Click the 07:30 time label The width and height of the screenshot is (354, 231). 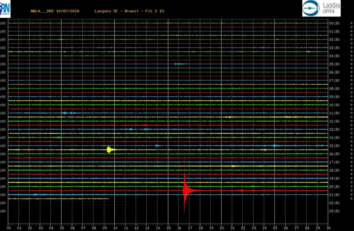(334, 80)
